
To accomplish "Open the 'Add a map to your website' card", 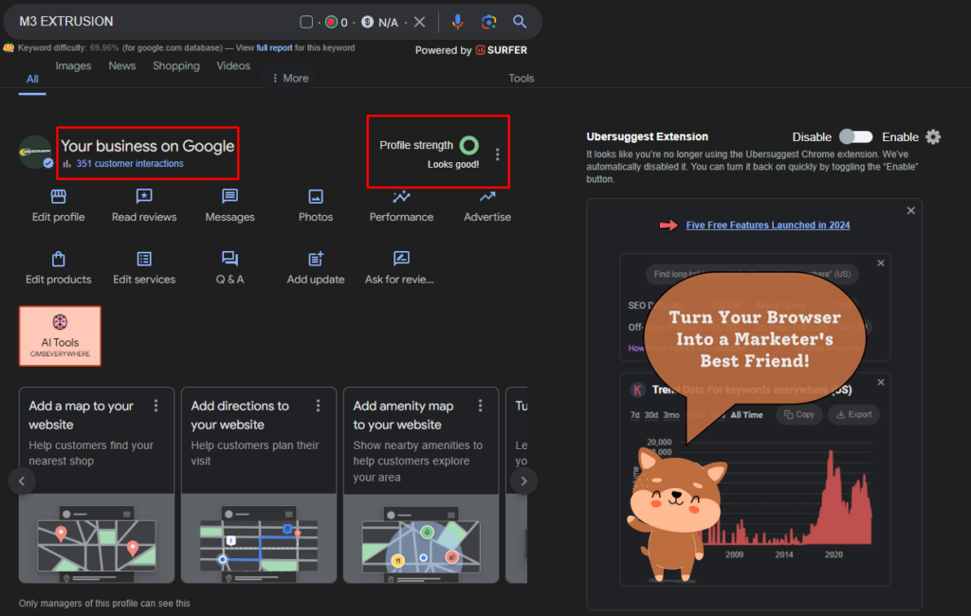I will coord(97,485).
